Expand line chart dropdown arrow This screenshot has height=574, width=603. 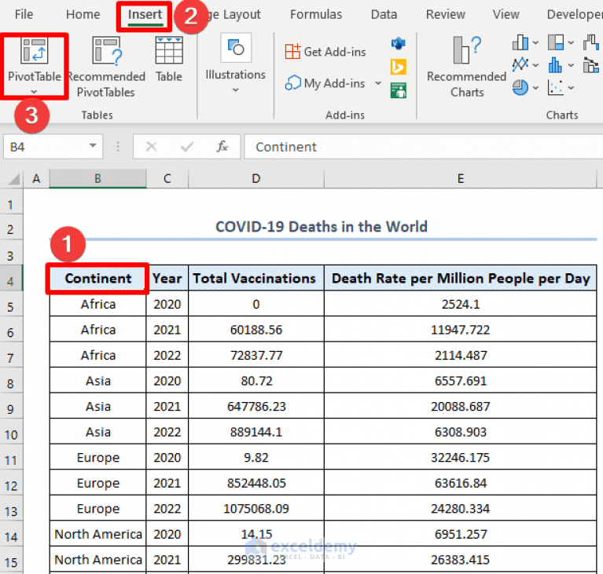(535, 65)
